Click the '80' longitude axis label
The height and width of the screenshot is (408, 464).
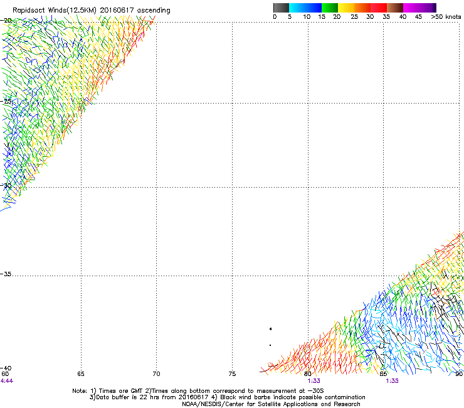coord(308,373)
